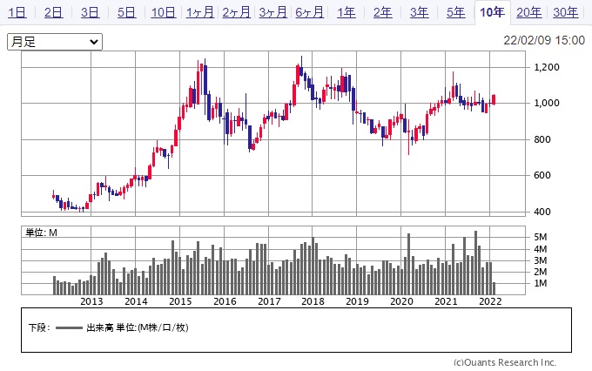This screenshot has height=371, width=592.
Task: Click the 2015 year axis label
Action: (180, 301)
